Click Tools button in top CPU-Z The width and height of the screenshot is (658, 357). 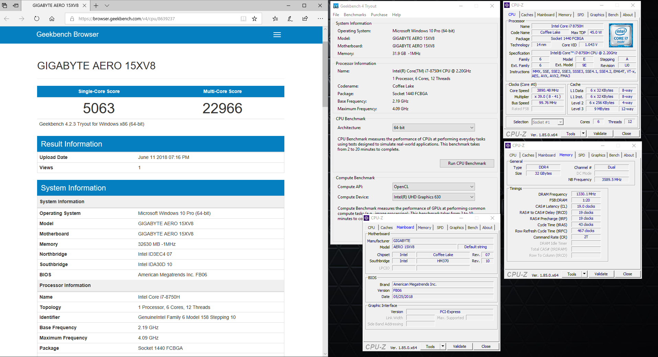click(571, 134)
